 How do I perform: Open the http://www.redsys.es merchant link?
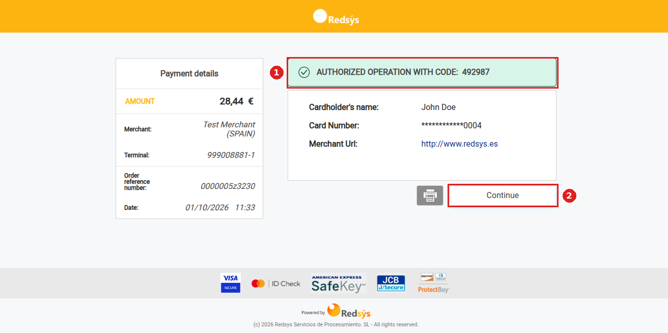click(x=459, y=144)
